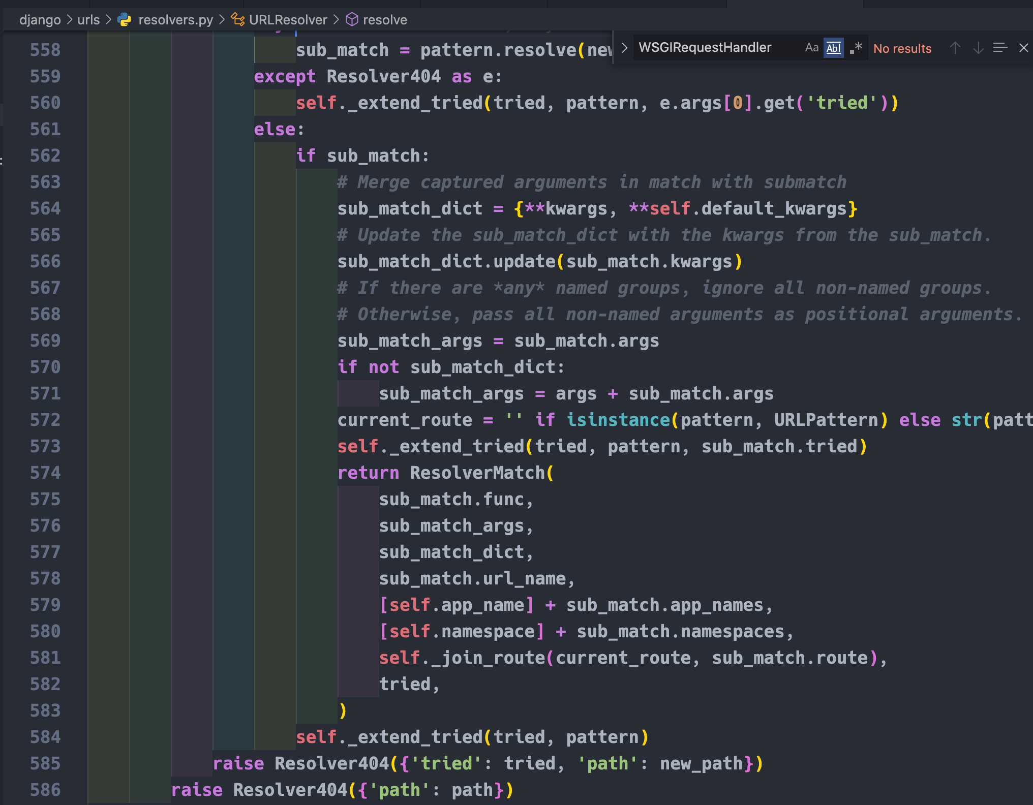
Task: Click the Python file icon in breadcrumb
Action: (x=124, y=20)
